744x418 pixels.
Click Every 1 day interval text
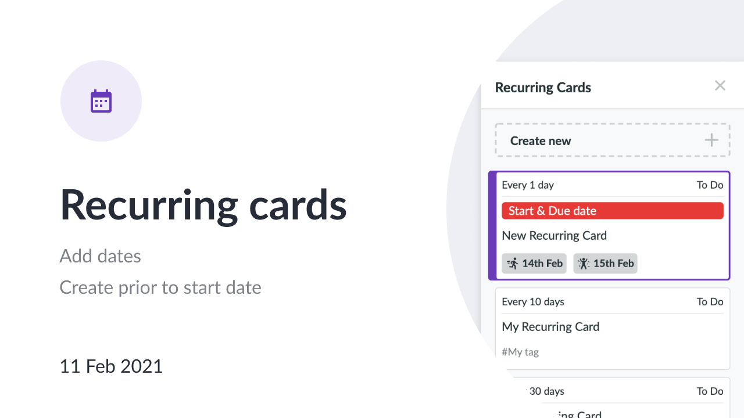pyautogui.click(x=528, y=185)
